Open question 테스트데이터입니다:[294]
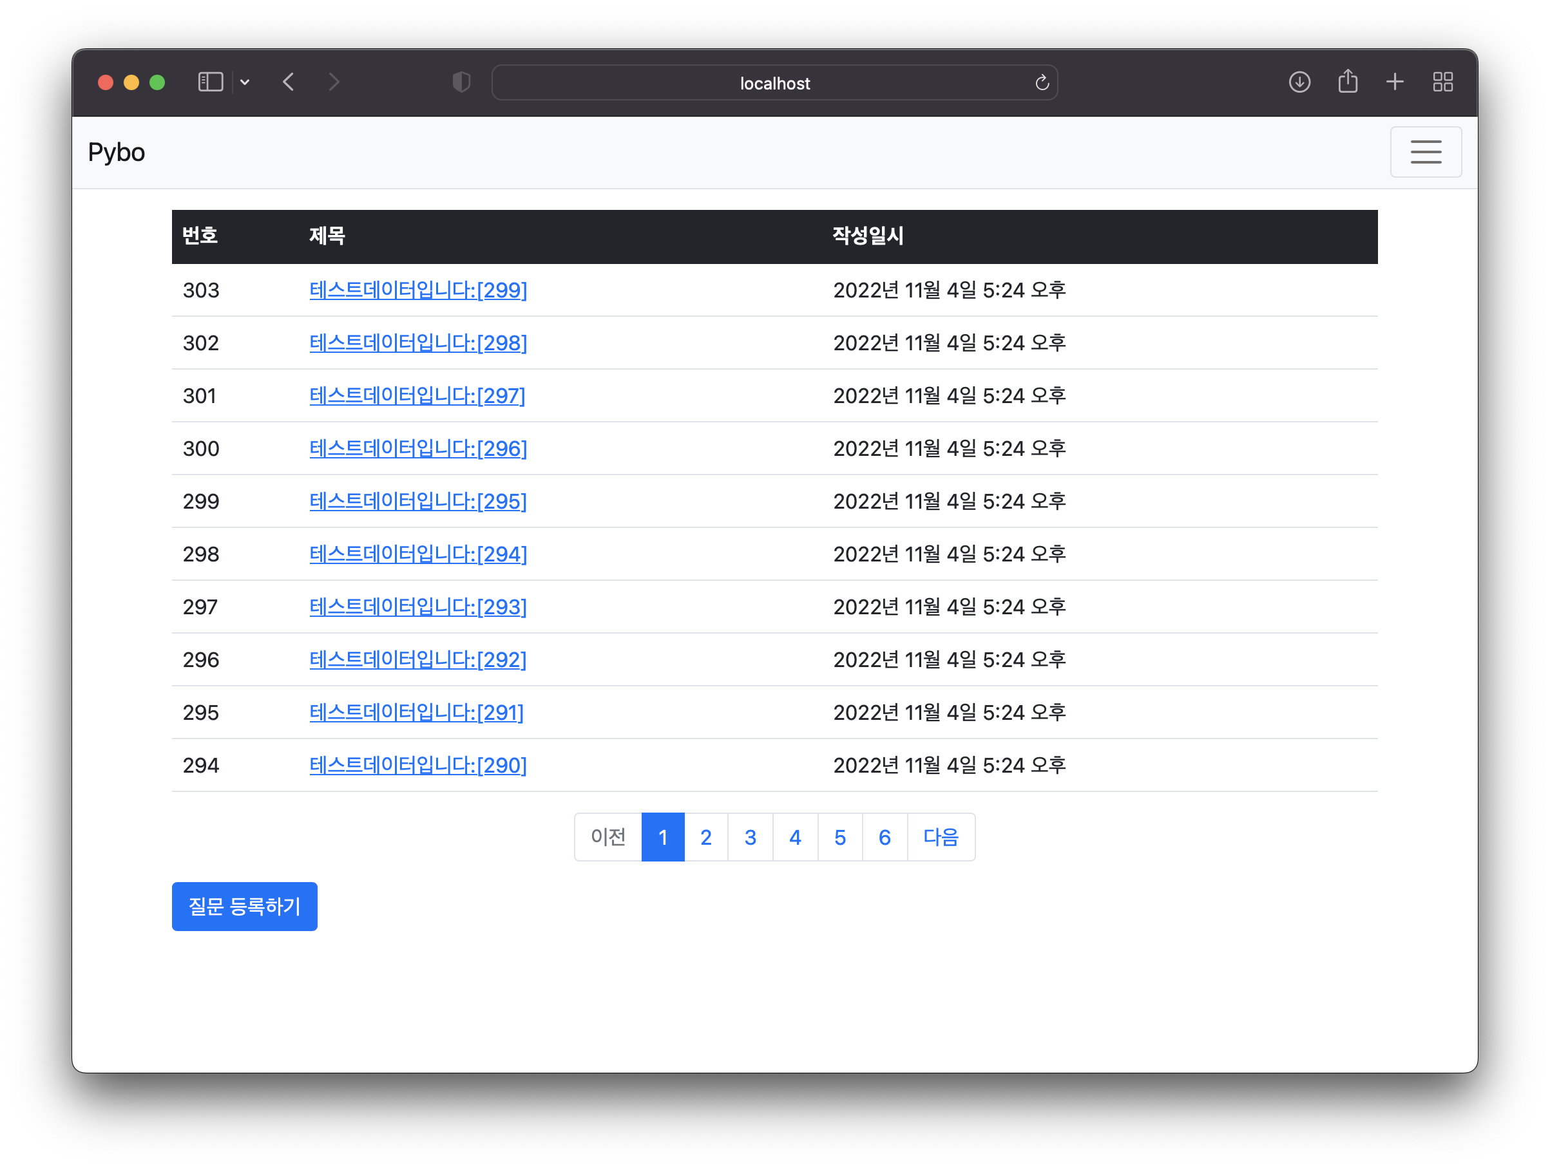1550x1168 pixels. [417, 554]
